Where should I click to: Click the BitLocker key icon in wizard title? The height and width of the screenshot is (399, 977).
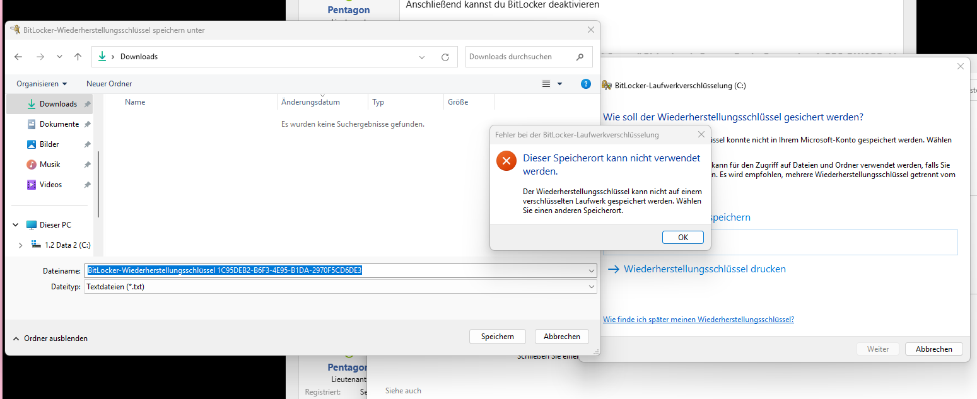[607, 85]
